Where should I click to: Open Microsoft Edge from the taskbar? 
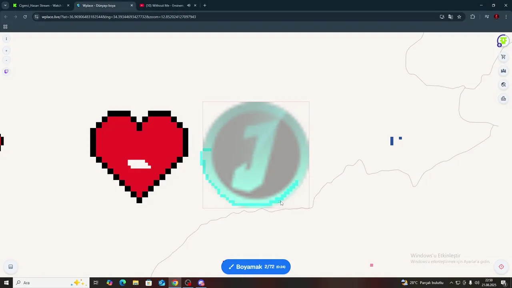122,283
